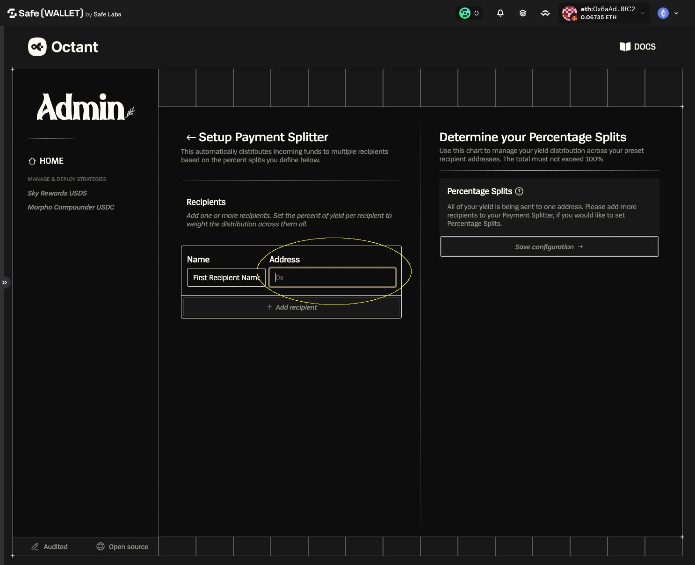Go to HOME in sidebar
Viewport: 695px width, 565px height.
[46, 161]
